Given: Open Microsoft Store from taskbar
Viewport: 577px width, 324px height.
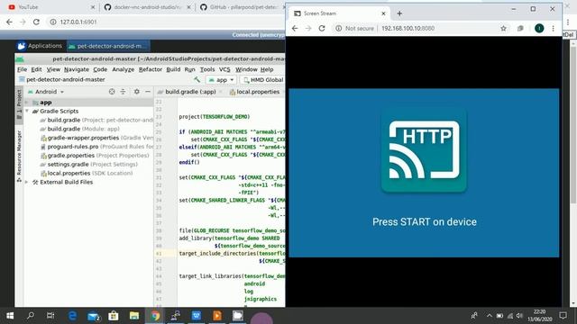Looking at the screenshot, I should tap(114, 316).
